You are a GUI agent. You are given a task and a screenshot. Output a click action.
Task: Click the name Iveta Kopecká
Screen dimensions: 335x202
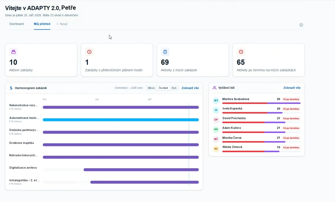coord(232,108)
